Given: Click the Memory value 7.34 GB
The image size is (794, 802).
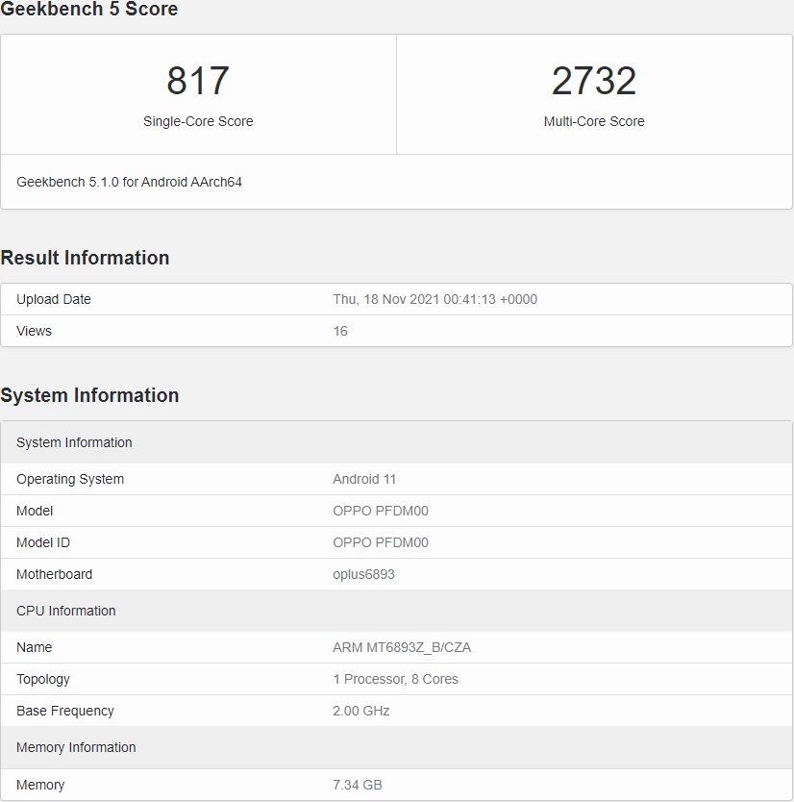Looking at the screenshot, I should coord(358,785).
